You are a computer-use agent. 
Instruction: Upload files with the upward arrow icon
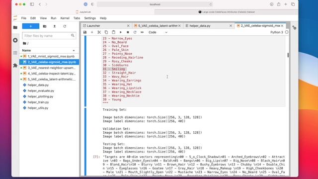point(54,26)
